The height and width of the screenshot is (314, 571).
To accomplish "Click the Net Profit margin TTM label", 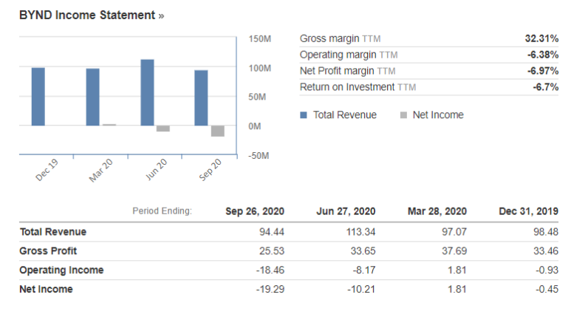I will pyautogui.click(x=347, y=71).
